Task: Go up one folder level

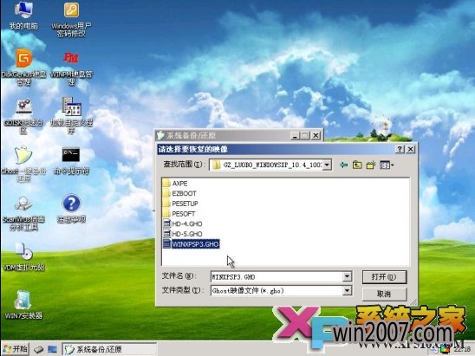Action: (x=357, y=165)
